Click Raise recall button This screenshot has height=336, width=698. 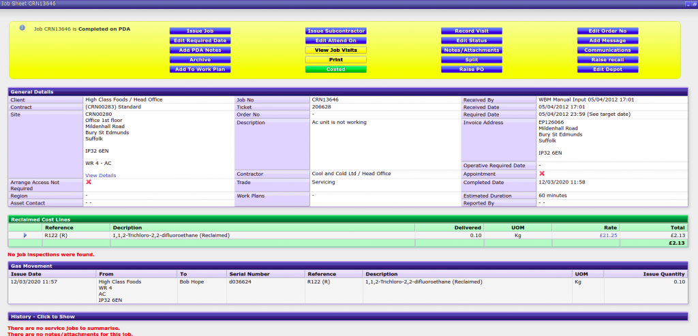coord(607,59)
